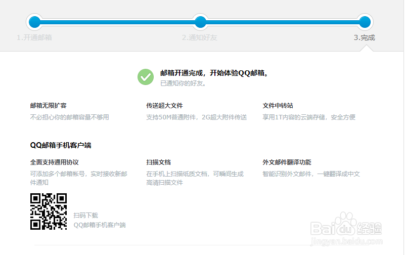The height and width of the screenshot is (255, 405).
Task: Click the 全面支持通用协议 feature title
Action: coord(54,162)
